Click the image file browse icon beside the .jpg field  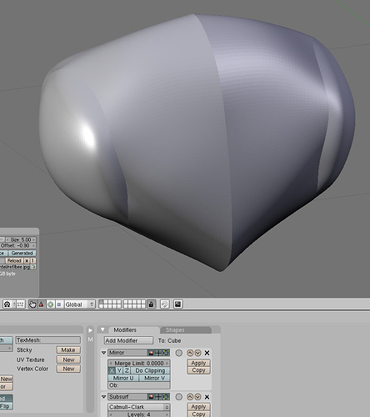pyautogui.click(x=33, y=267)
